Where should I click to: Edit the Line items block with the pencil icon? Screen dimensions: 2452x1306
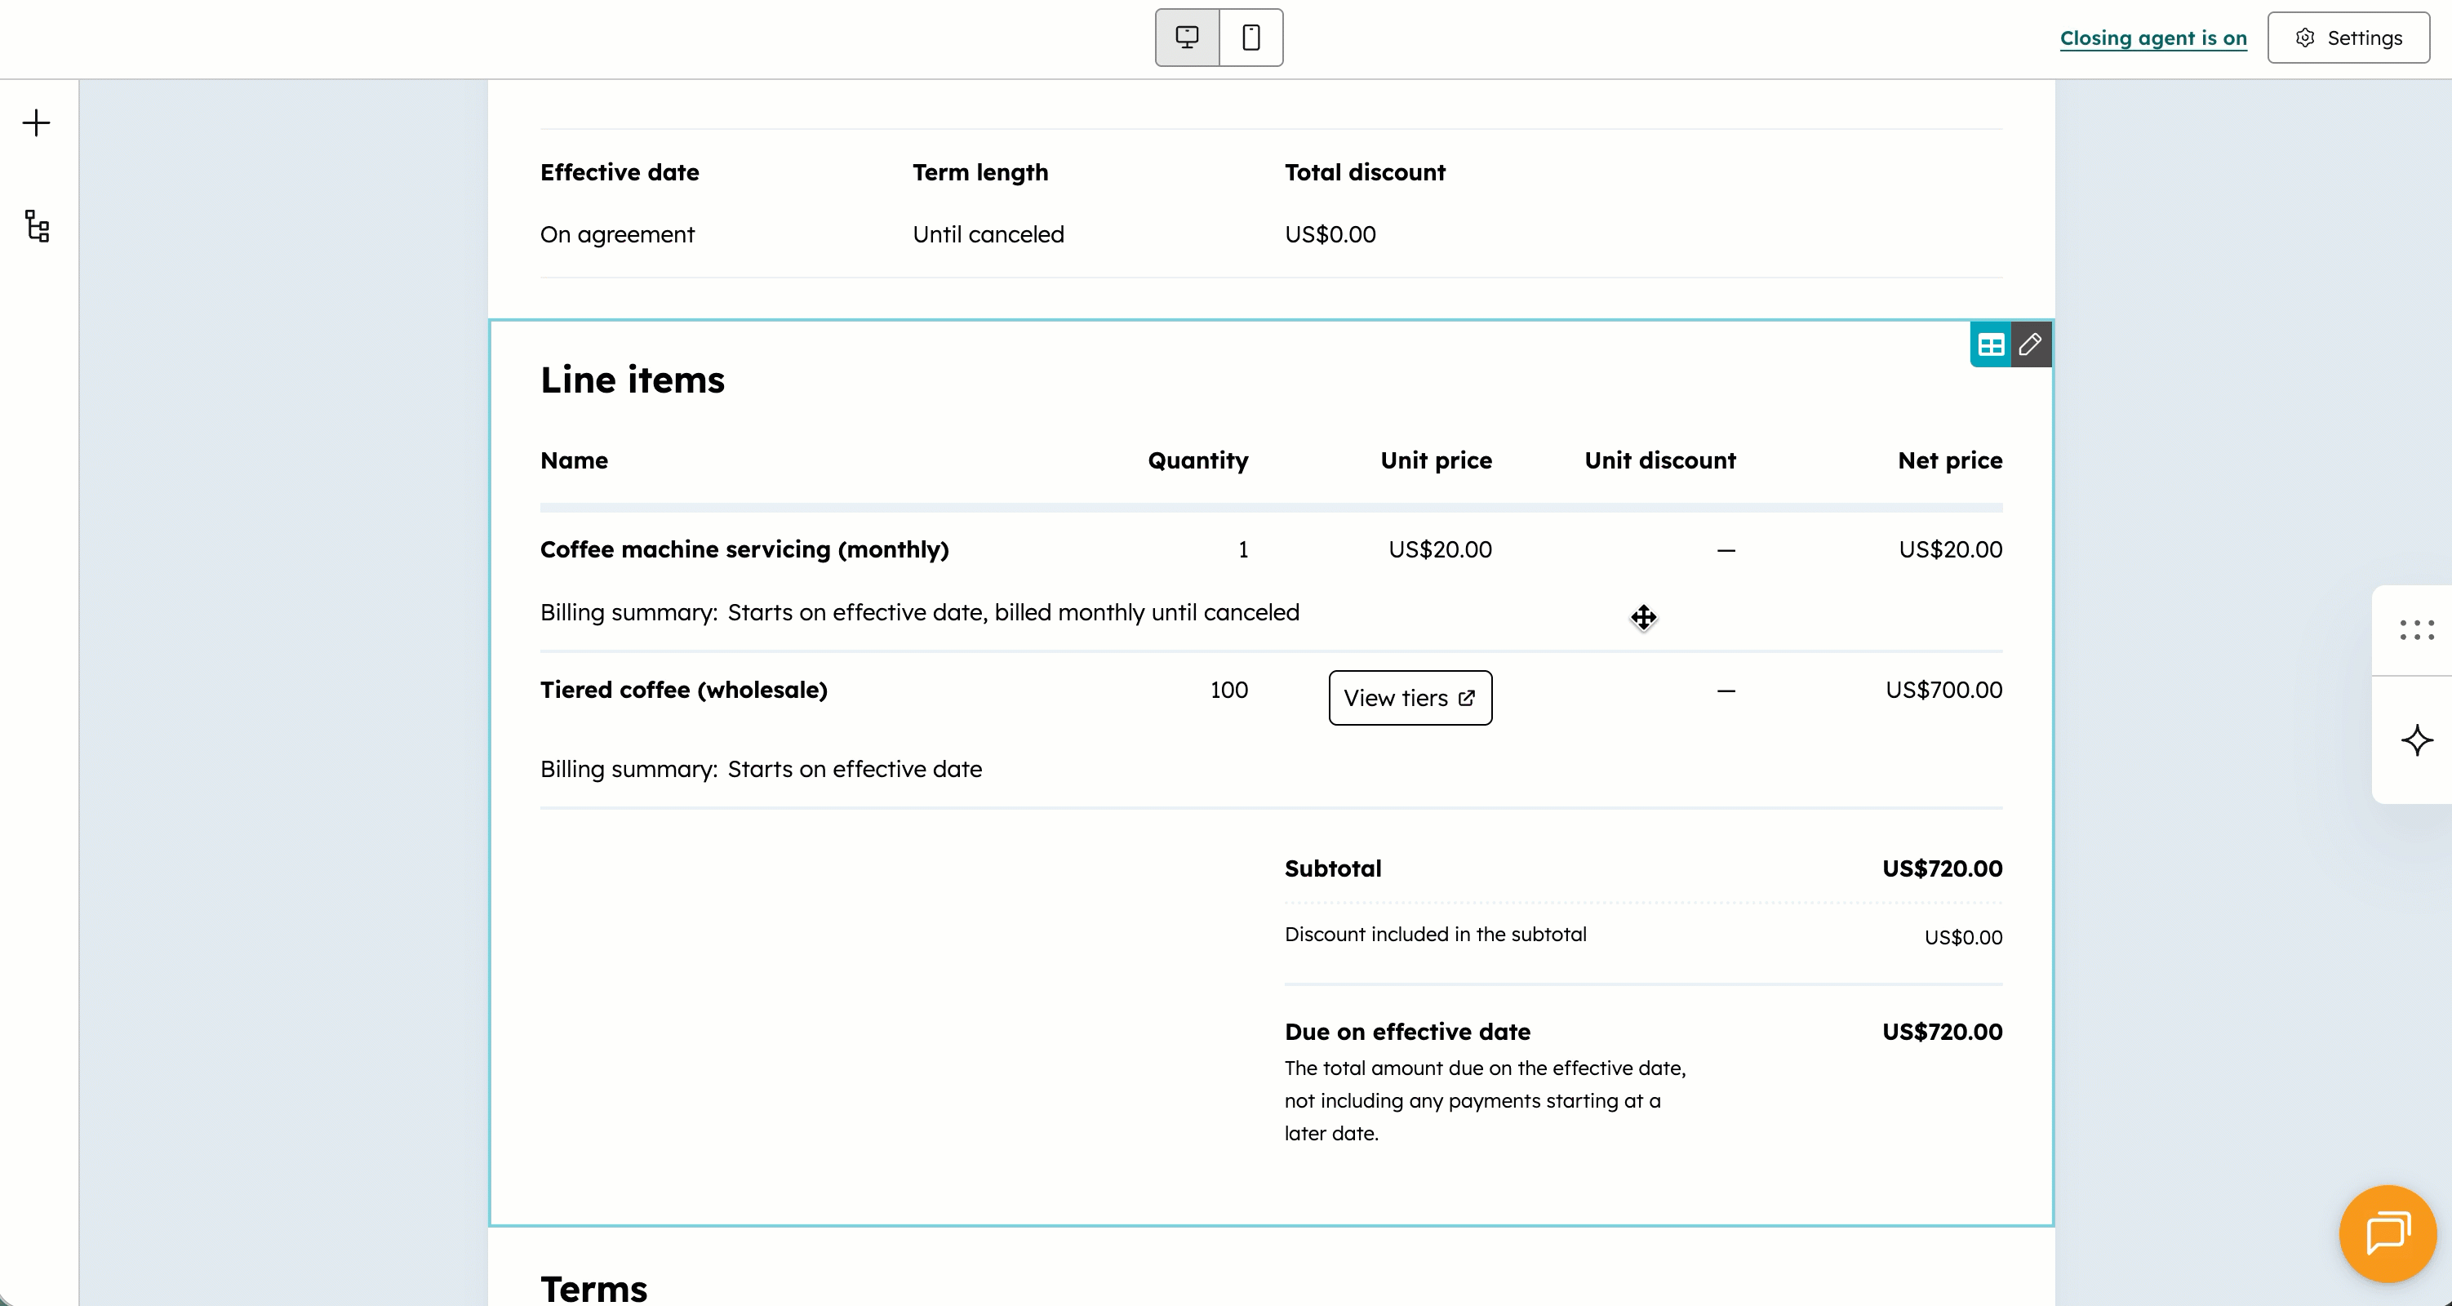(2032, 344)
